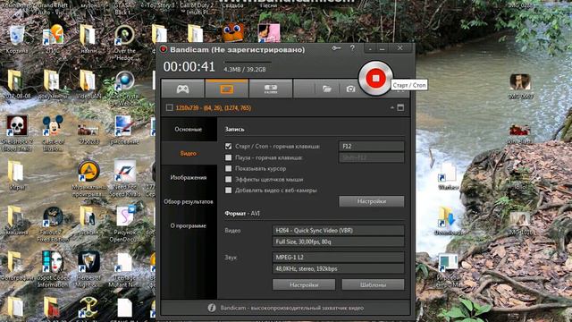
Task: Open Настройки button under Запись section
Action: tap(372, 201)
